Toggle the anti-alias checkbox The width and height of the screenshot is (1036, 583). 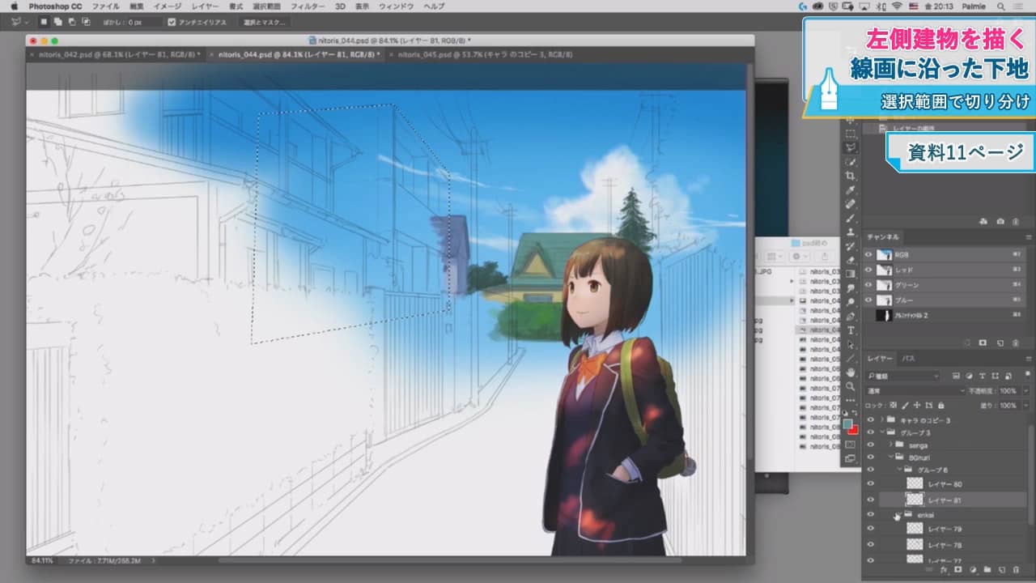point(172,22)
